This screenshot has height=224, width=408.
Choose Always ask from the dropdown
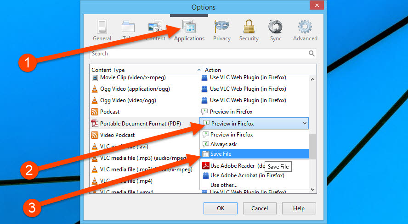click(254, 144)
